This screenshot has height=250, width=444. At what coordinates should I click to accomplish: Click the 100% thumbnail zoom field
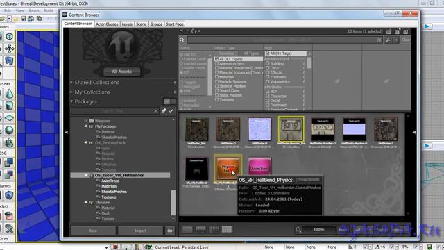coord(318,230)
